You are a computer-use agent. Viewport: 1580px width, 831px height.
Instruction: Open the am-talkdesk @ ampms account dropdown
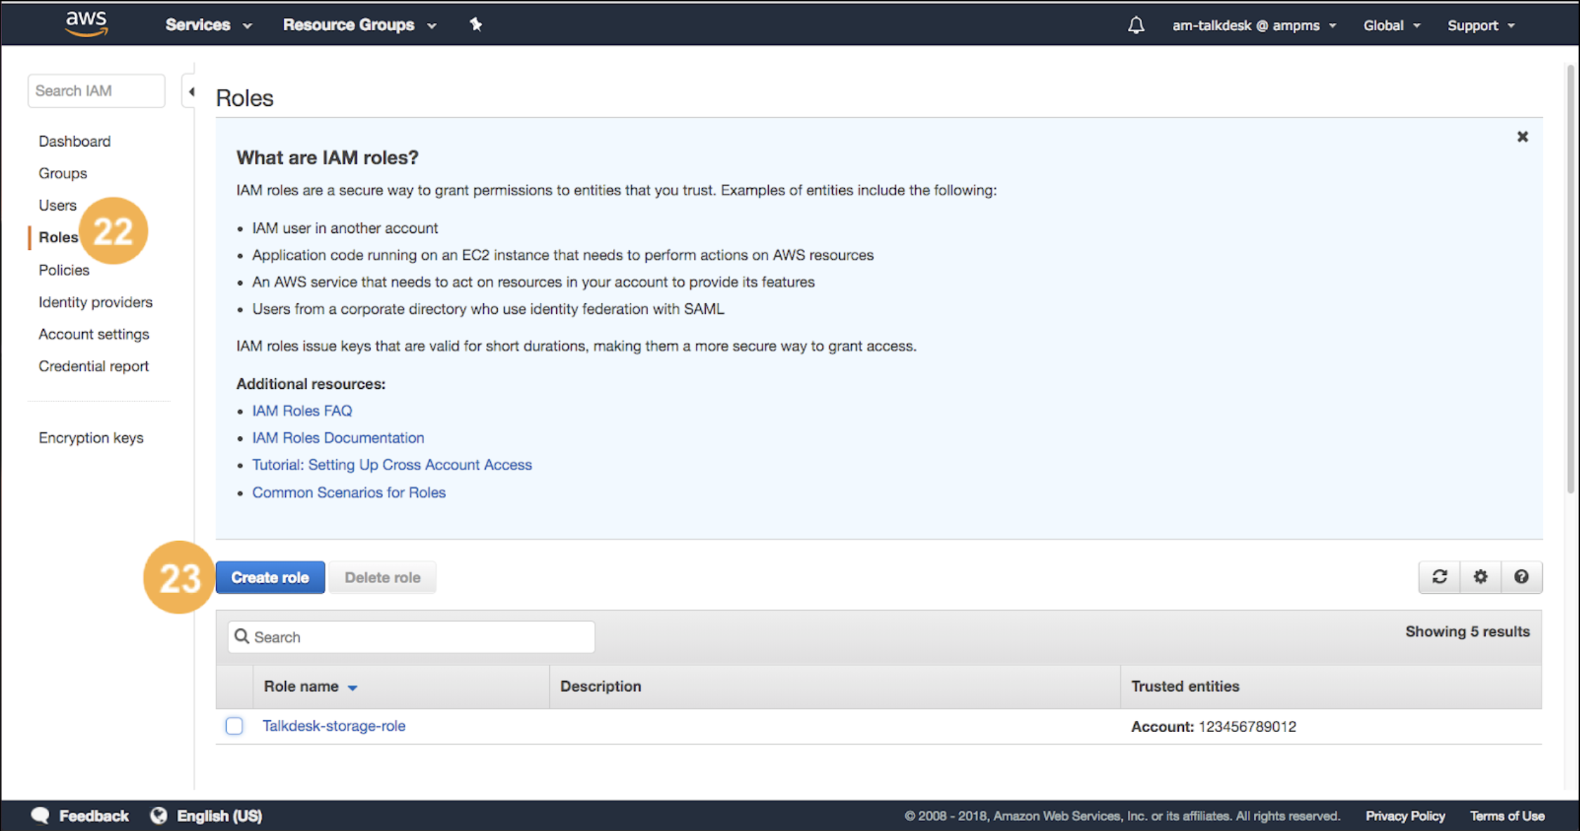point(1254,25)
